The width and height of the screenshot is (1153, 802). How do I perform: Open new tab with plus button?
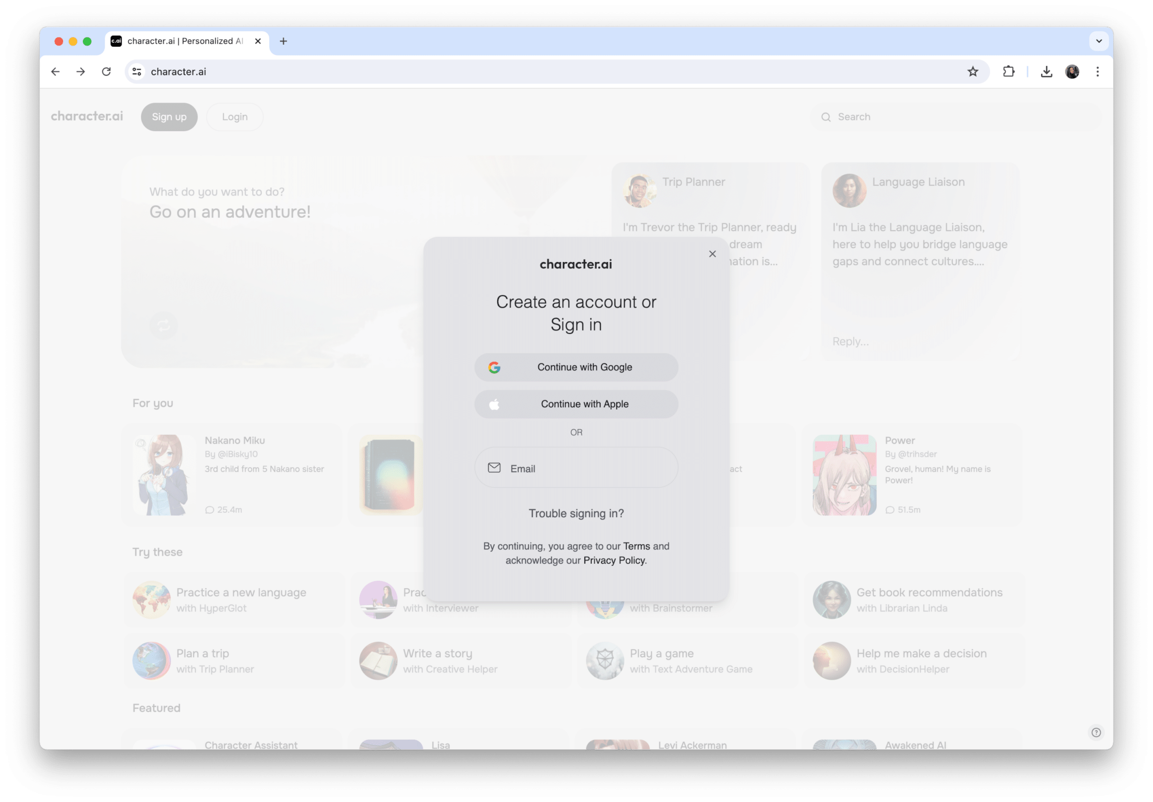click(283, 41)
